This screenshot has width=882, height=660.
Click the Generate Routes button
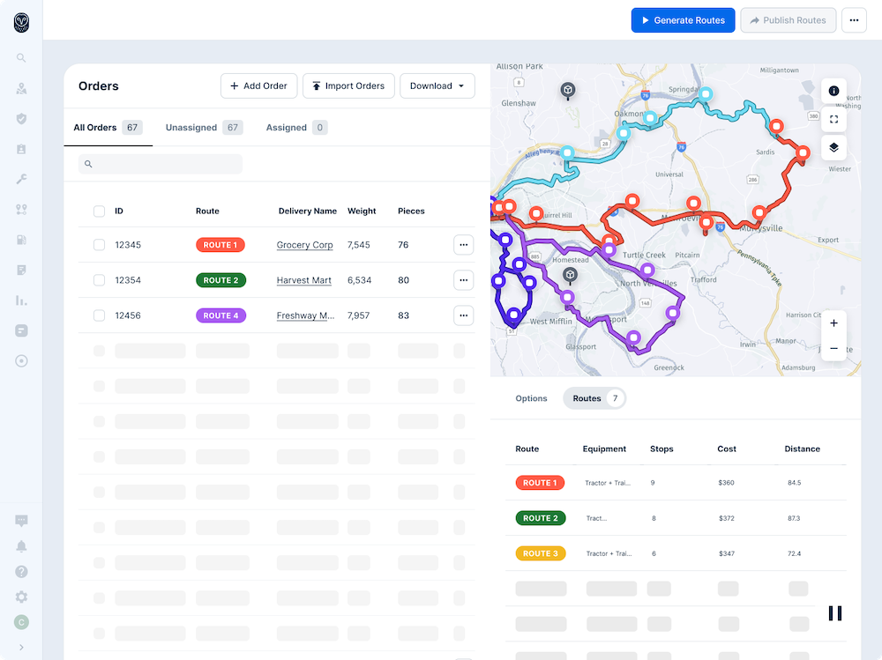pyautogui.click(x=683, y=19)
